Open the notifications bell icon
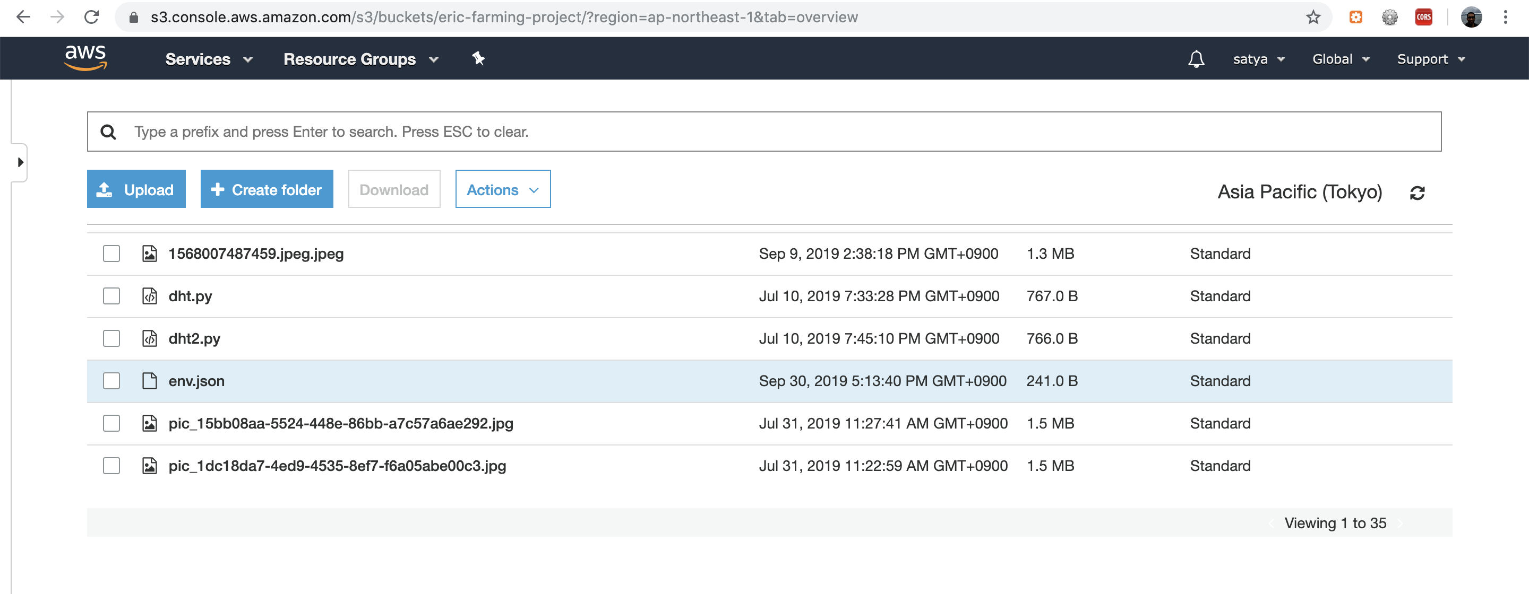This screenshot has height=594, width=1529. click(x=1196, y=59)
